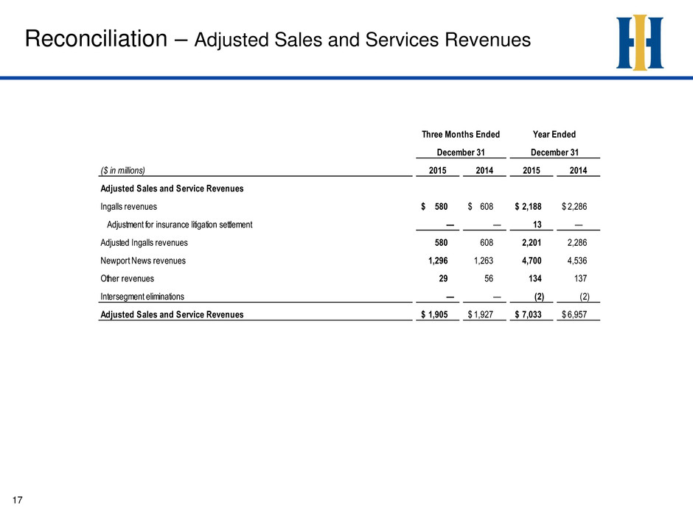Screen dimensions: 693x519
Task: Select the 'Ingalls revenues' row label
Action: click(128, 207)
